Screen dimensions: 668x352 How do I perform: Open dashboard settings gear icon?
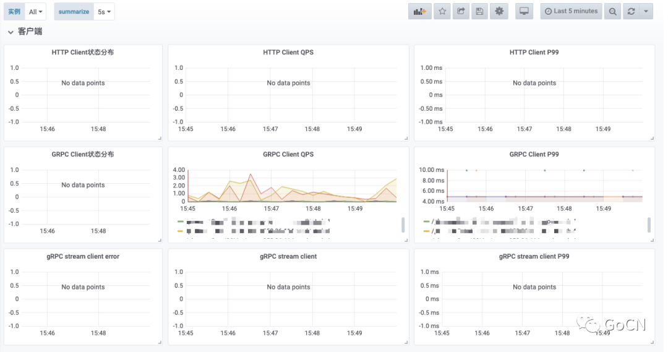pyautogui.click(x=499, y=12)
